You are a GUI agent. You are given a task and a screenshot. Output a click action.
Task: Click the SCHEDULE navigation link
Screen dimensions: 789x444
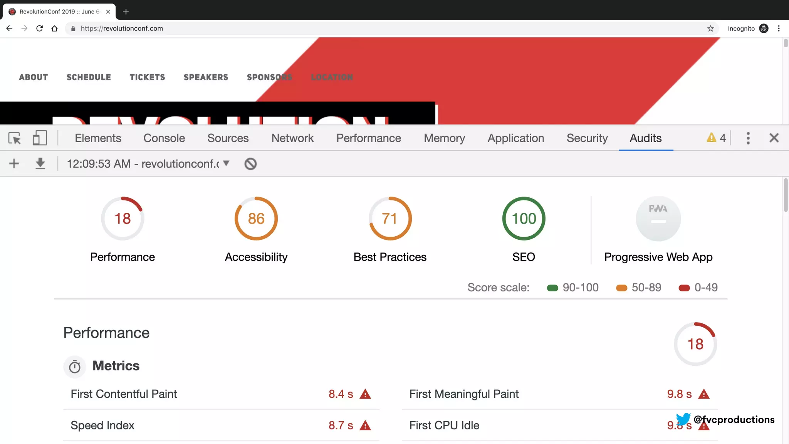[89, 77]
